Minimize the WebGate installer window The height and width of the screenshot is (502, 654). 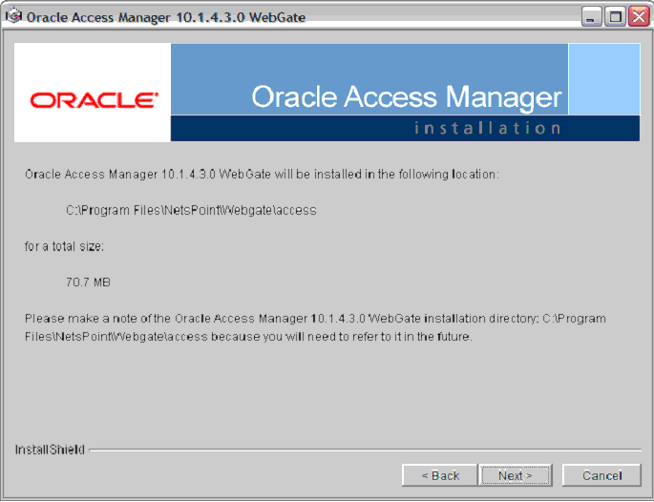pos(591,17)
